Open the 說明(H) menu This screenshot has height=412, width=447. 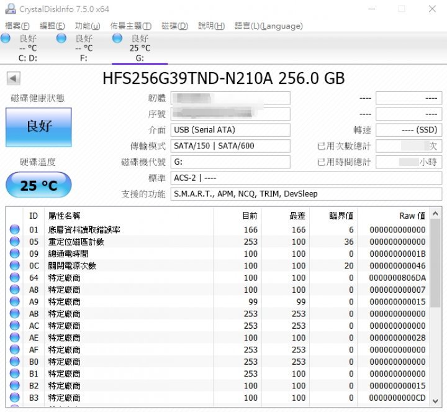(x=212, y=26)
